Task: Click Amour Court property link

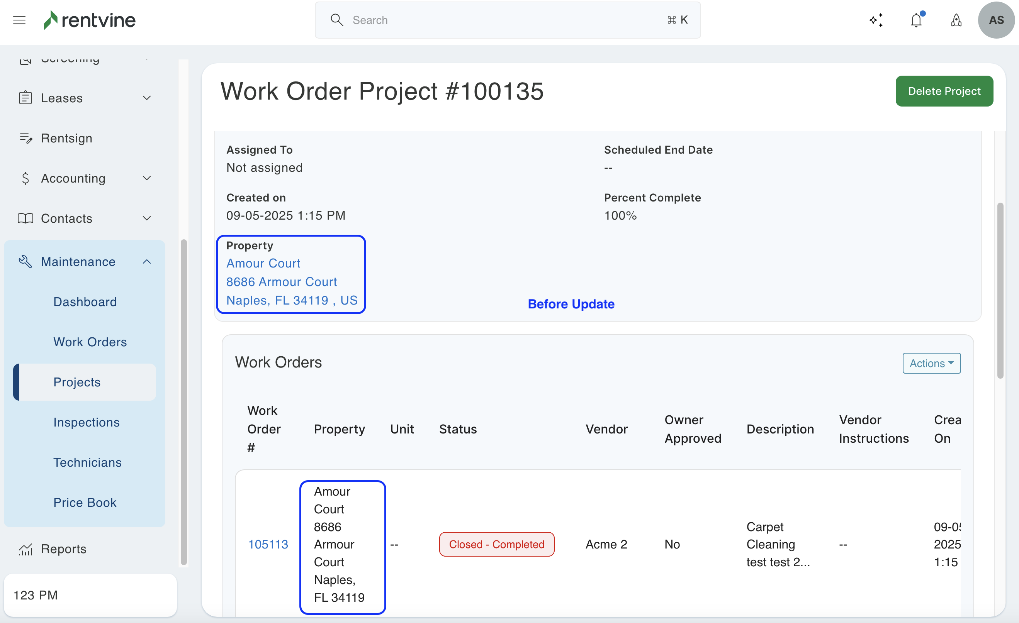Action: pos(263,263)
